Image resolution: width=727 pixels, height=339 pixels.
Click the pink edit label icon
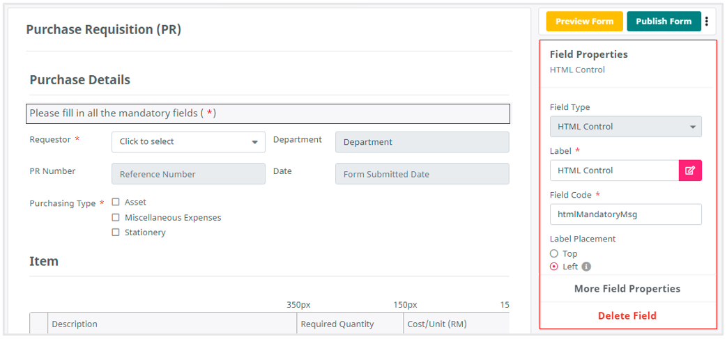tap(689, 171)
